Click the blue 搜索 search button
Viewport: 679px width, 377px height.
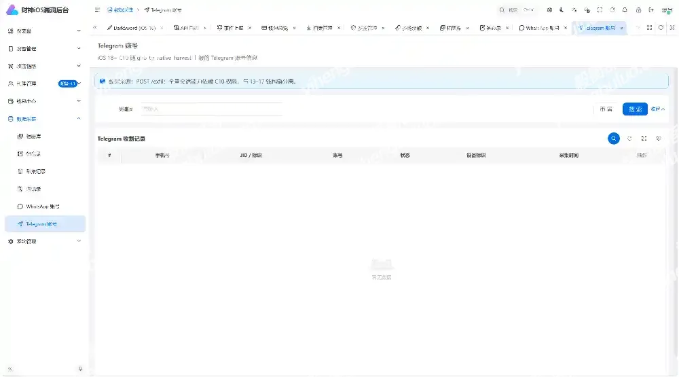[635, 109]
